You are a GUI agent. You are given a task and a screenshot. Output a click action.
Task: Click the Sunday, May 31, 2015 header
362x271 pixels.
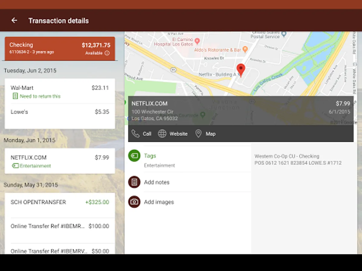click(x=30, y=185)
